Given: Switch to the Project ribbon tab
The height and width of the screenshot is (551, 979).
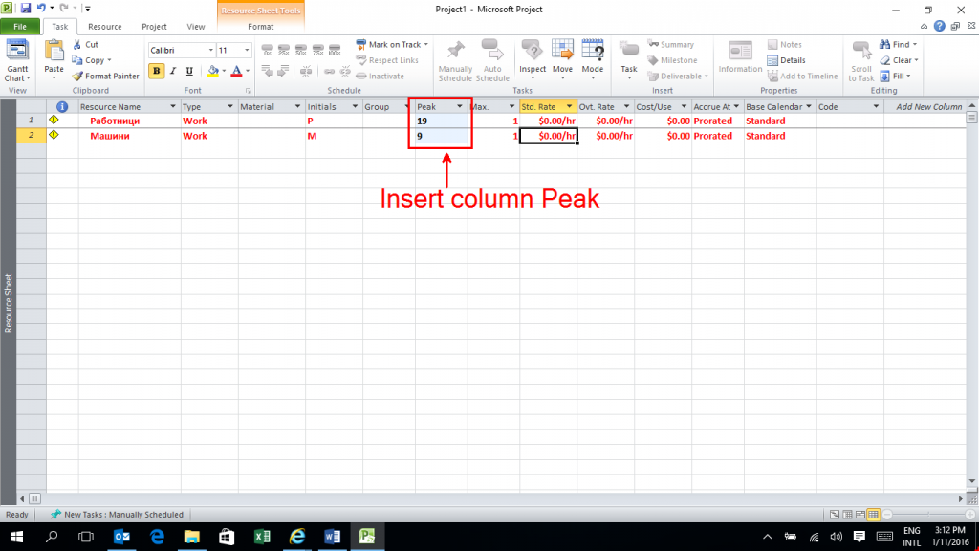Looking at the screenshot, I should (154, 27).
